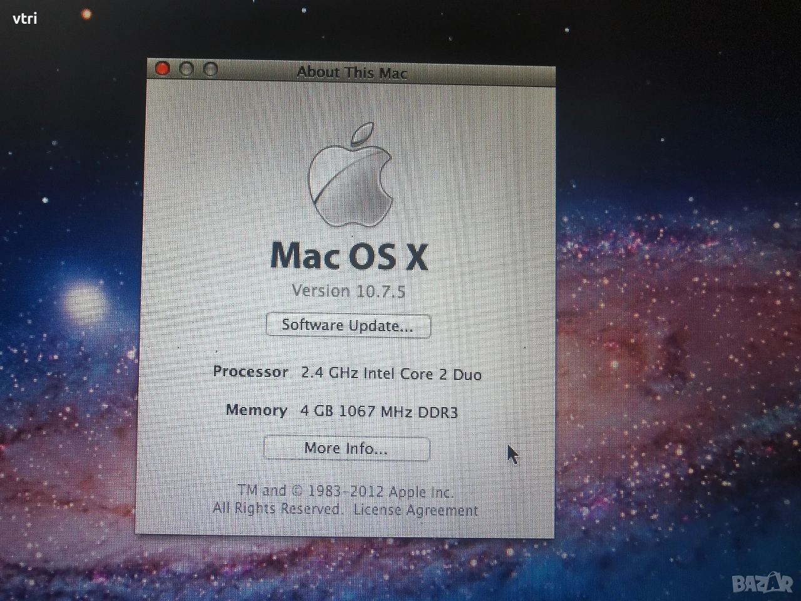Click the 2.4 GHz Intel Core 2 Duo text
This screenshot has width=801, height=601.
[391, 374]
